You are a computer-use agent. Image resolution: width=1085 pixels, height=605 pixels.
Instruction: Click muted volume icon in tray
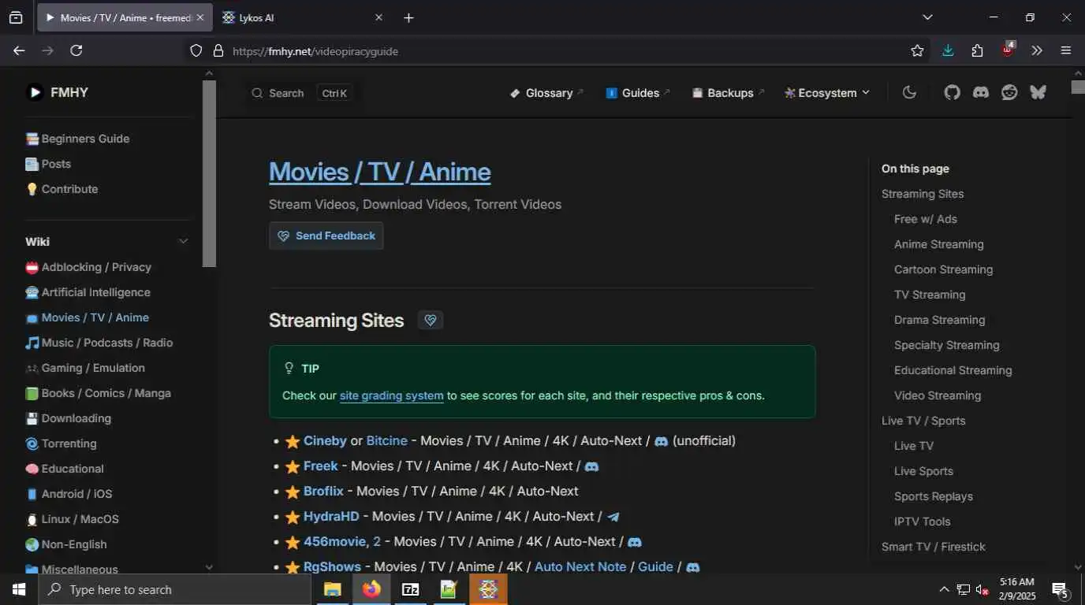click(x=982, y=589)
